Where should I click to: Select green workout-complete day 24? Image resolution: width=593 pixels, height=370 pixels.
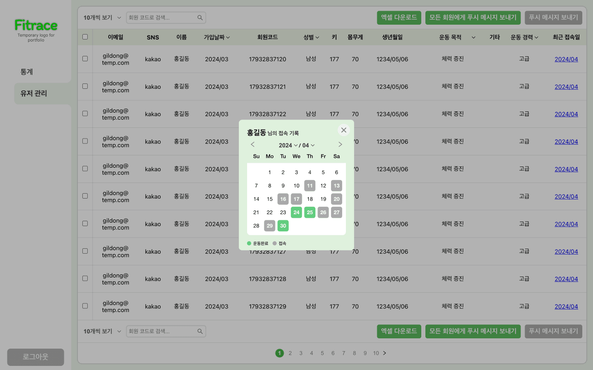coord(296,213)
